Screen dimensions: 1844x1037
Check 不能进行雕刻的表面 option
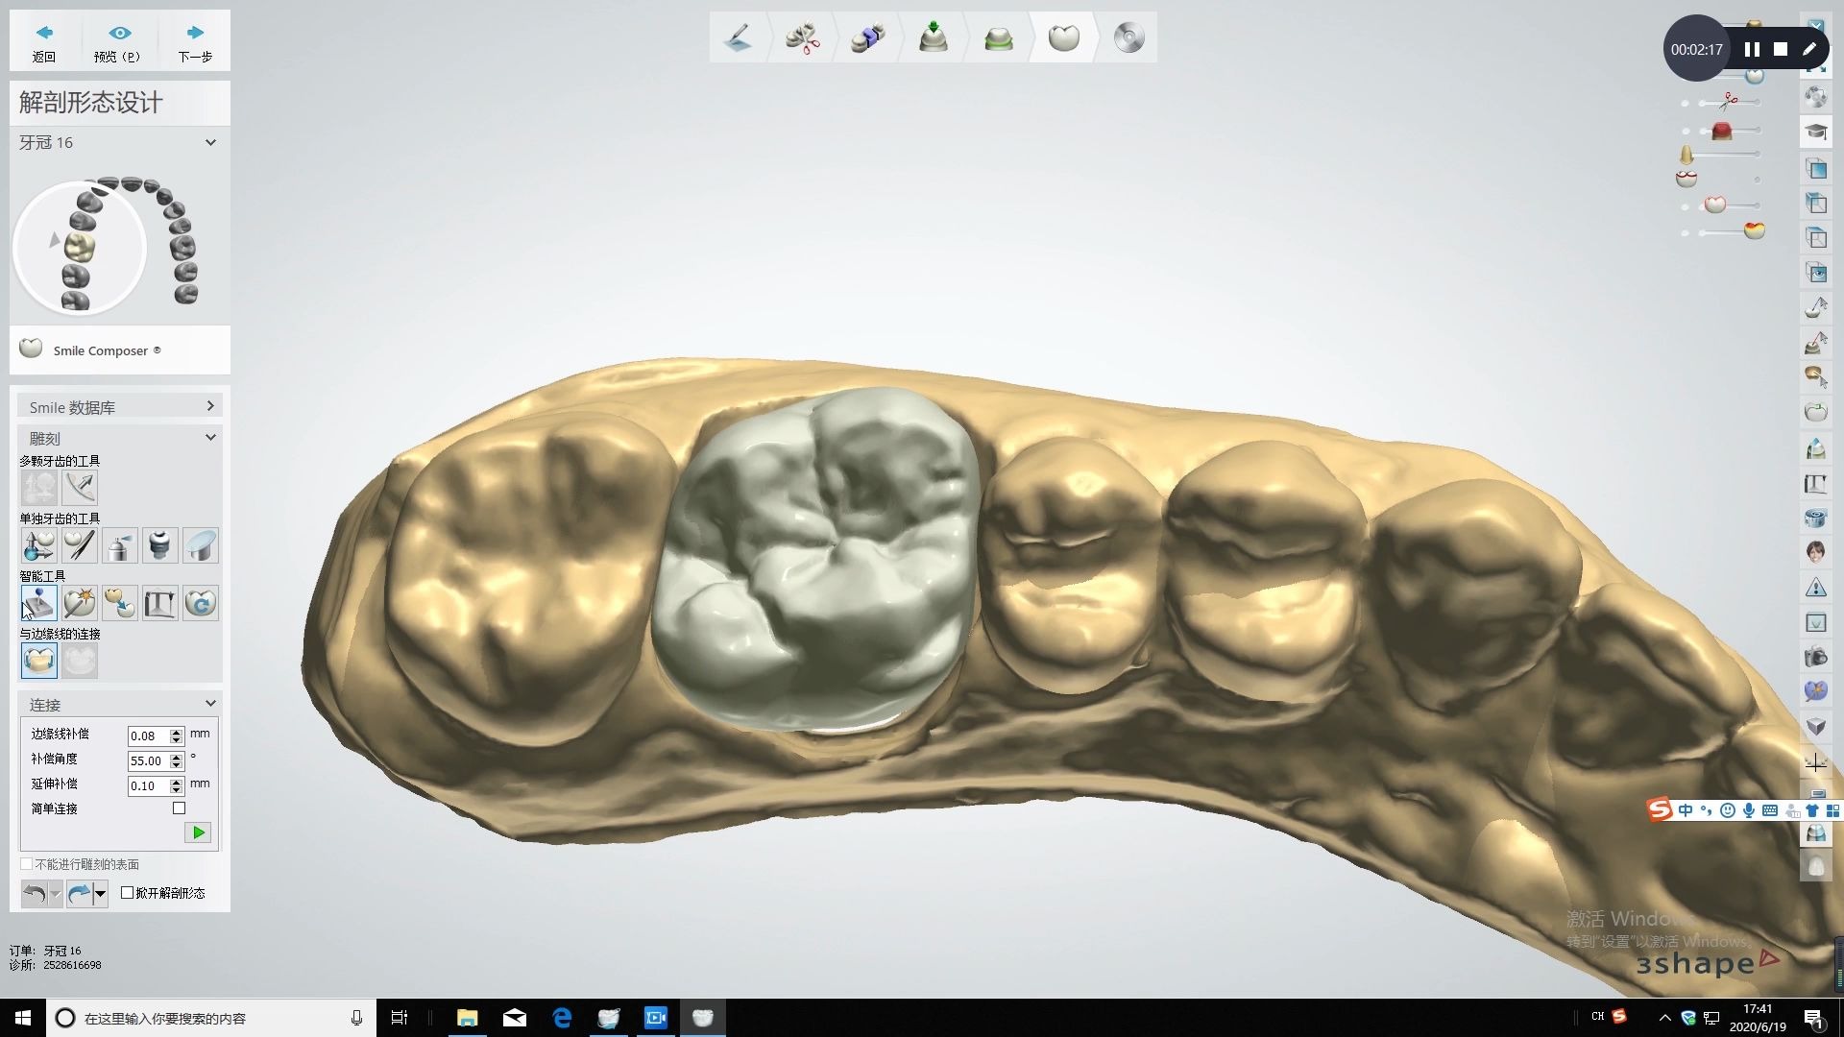(x=27, y=864)
